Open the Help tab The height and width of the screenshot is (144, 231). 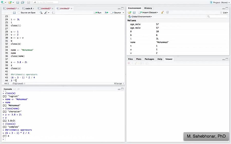pos(160,59)
